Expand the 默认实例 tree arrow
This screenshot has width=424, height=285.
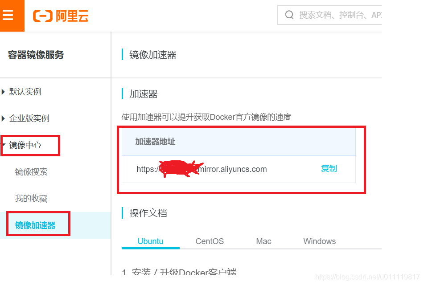click(x=3, y=92)
